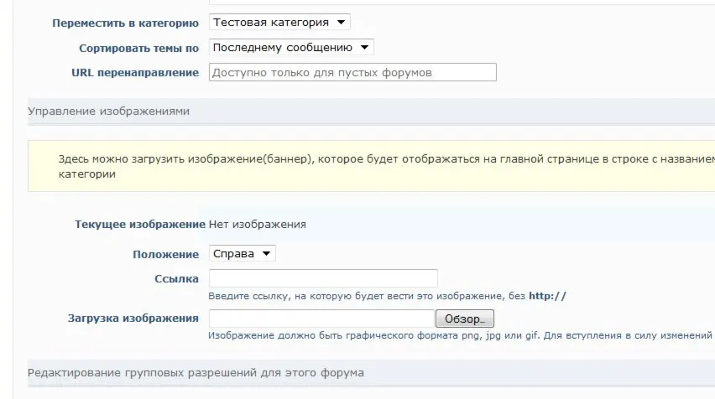Viewport: 715px width, 399px height.
Task: Click the 'Переместить в категорию' label
Action: [126, 23]
